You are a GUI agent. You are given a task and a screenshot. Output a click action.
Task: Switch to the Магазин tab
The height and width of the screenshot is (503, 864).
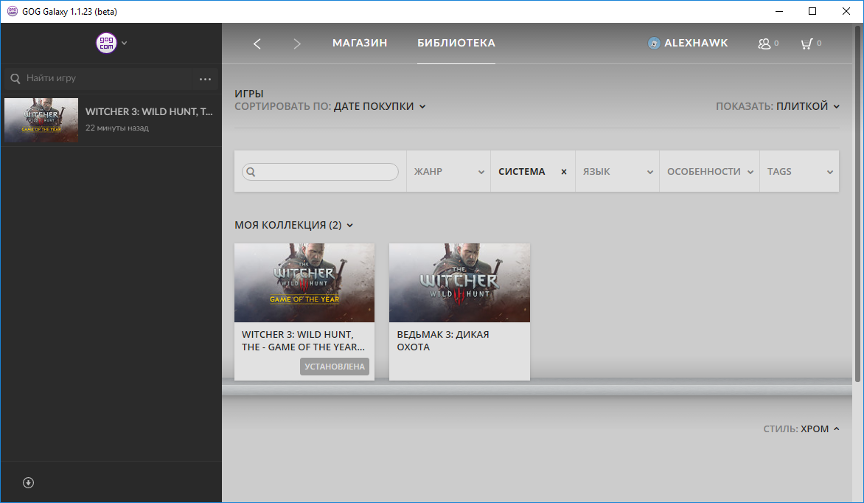pos(360,43)
